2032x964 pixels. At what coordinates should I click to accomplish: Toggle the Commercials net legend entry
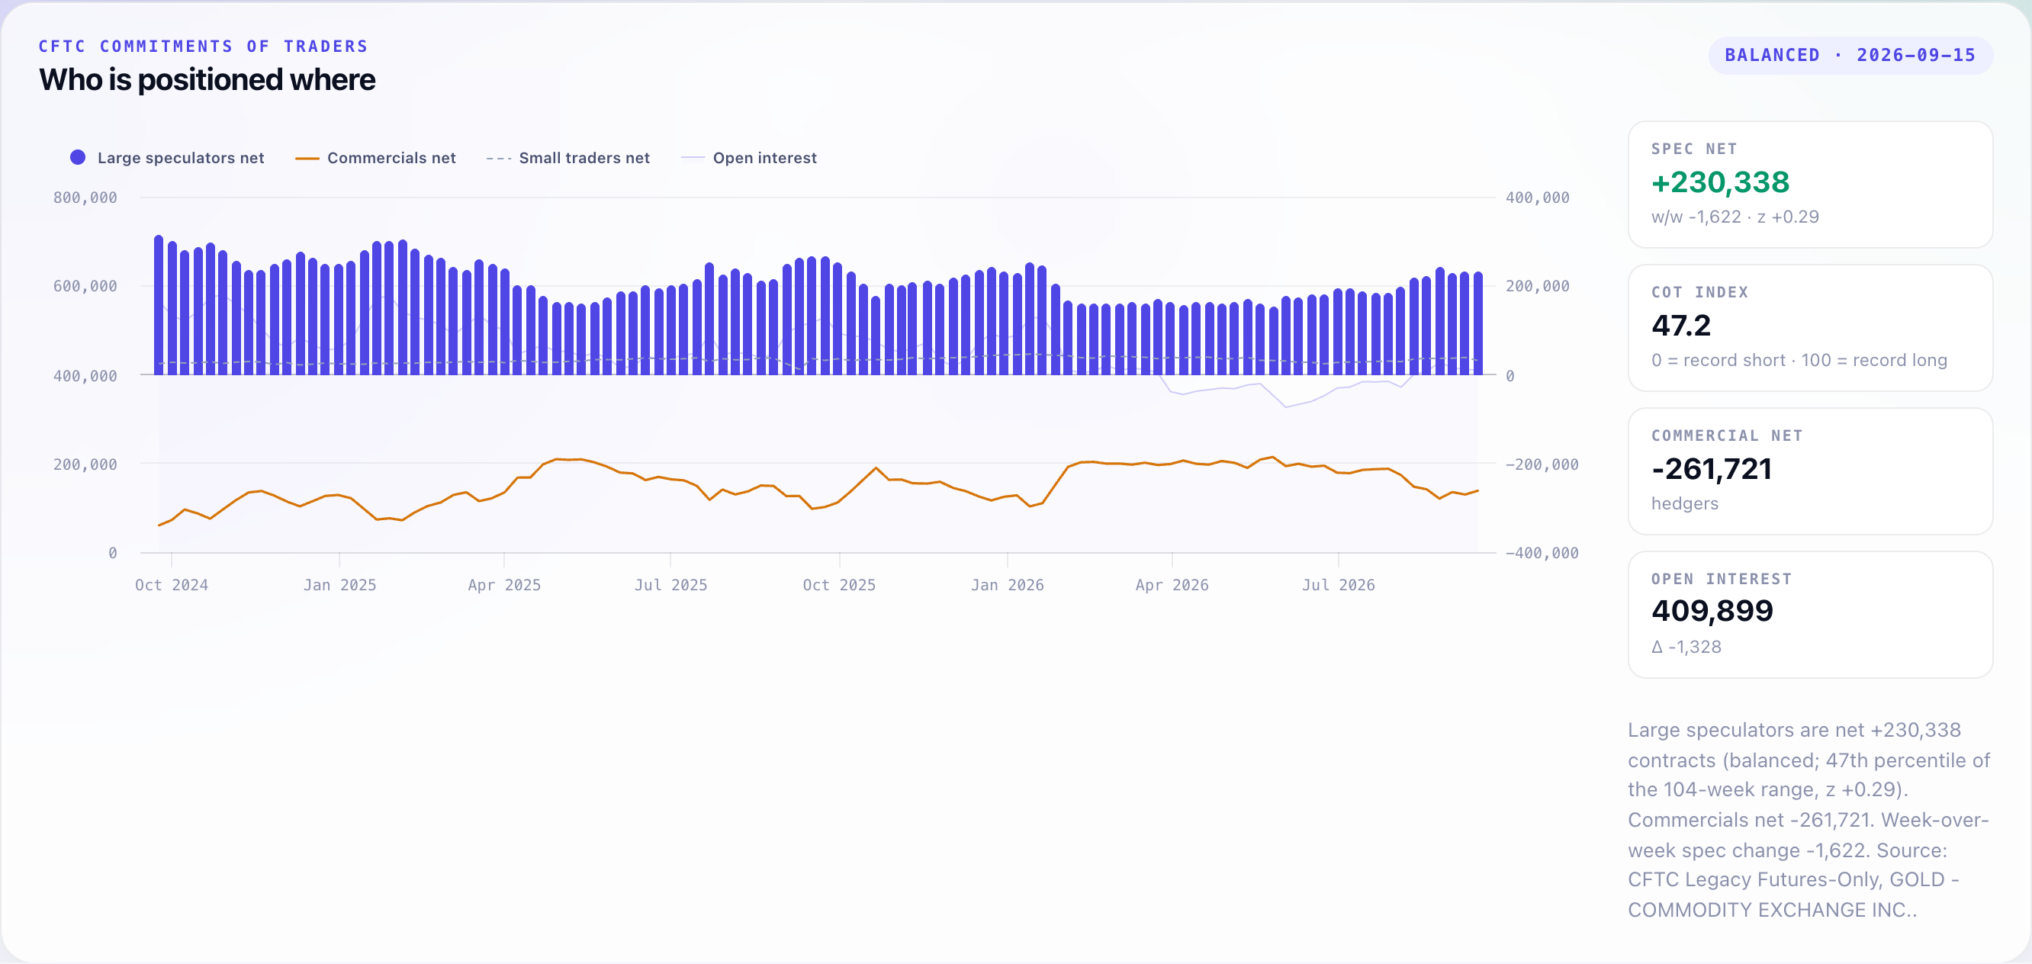click(x=375, y=158)
